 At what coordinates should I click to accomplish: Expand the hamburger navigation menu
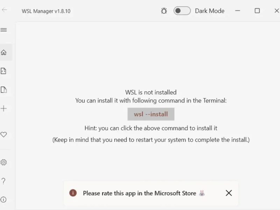[x=4, y=30]
